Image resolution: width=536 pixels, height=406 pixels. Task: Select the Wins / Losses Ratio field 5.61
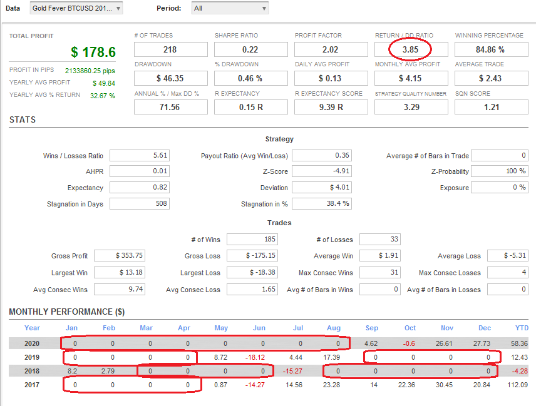pos(140,155)
